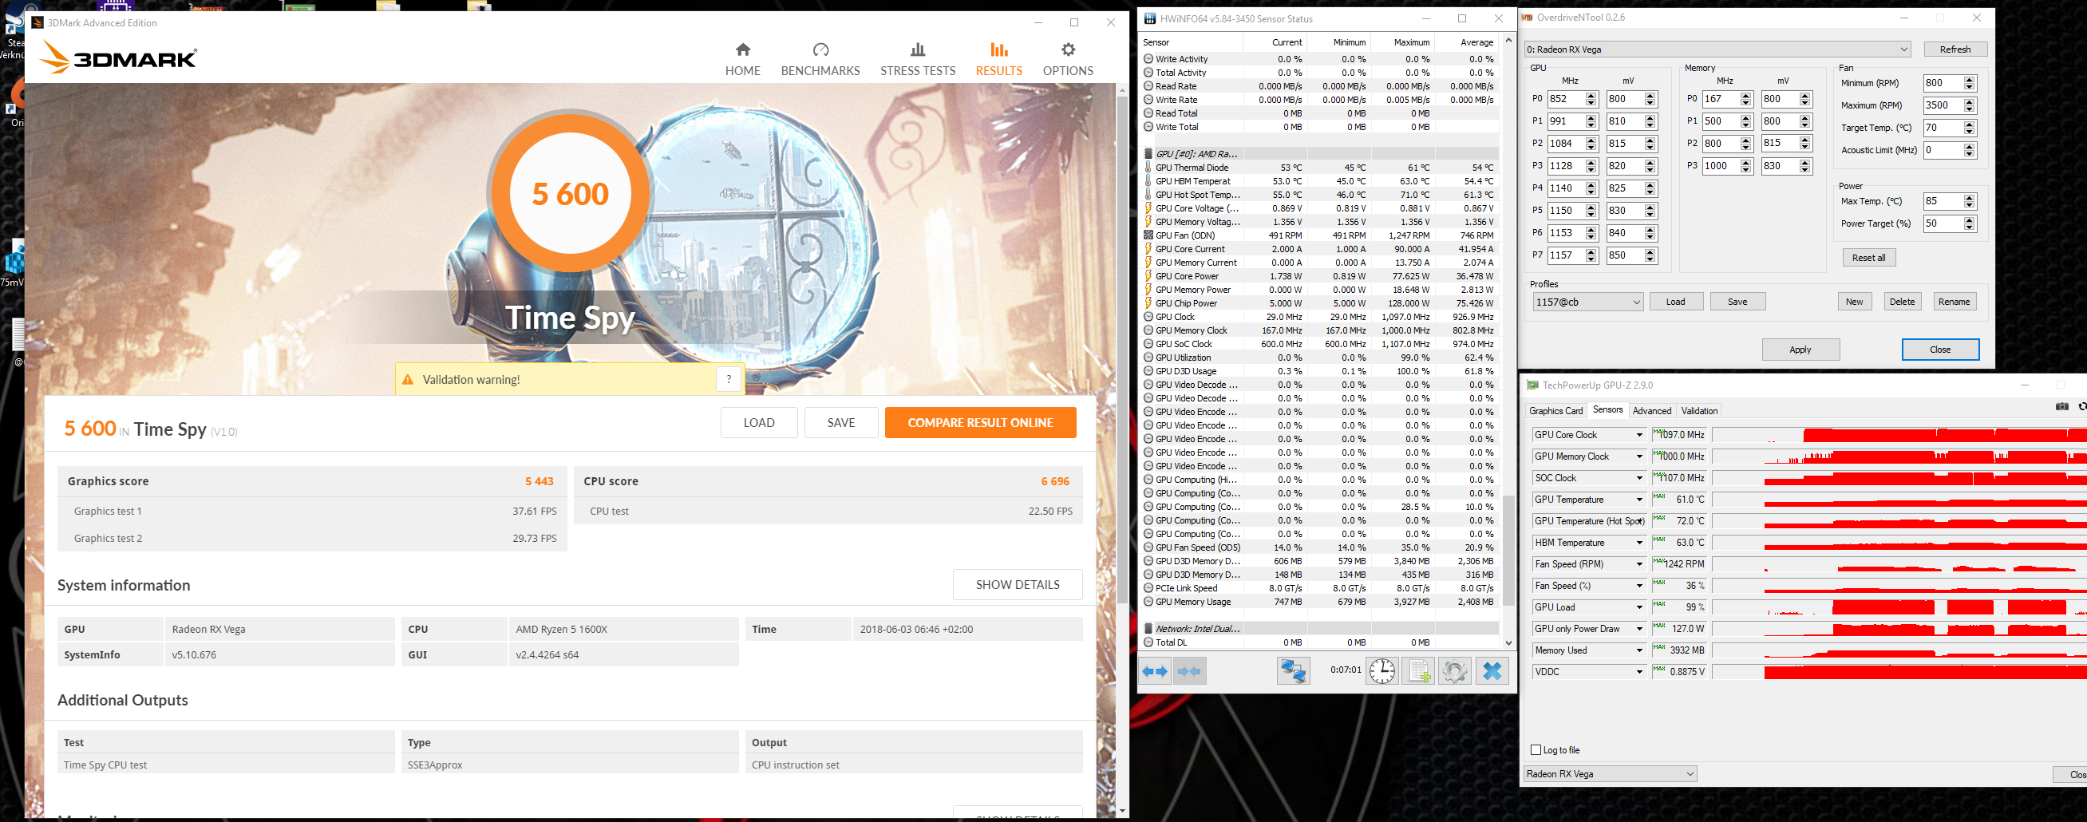Click the Save profile button in OverdriveNTool
2087x822 pixels.
(1737, 301)
